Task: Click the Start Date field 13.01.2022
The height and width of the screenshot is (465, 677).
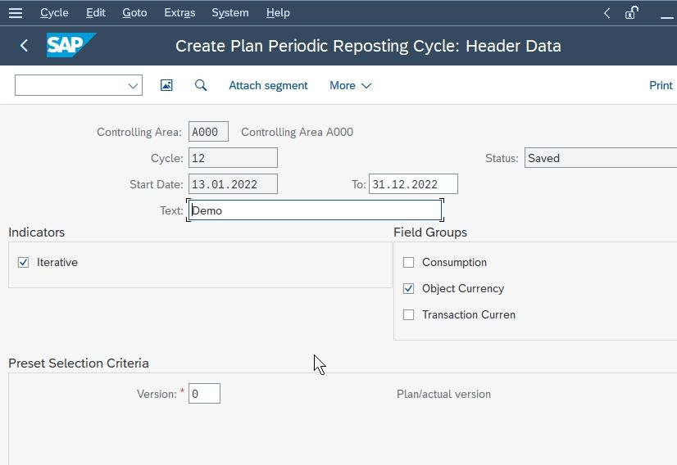Action: 233,184
